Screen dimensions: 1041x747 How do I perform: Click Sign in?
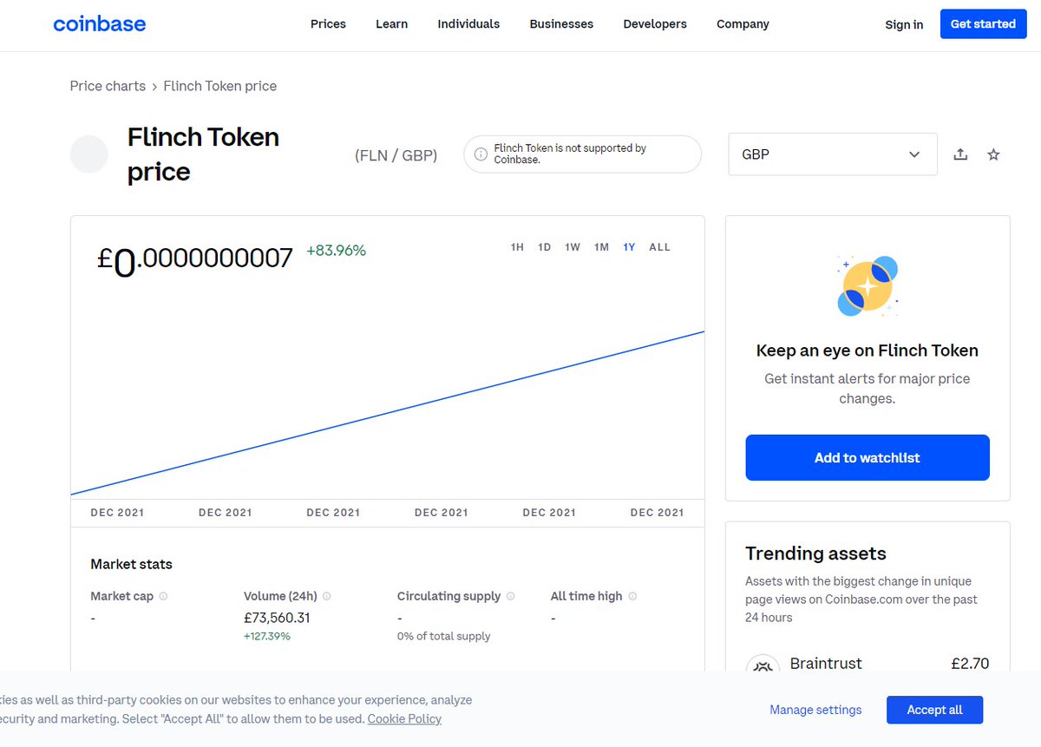(x=904, y=24)
